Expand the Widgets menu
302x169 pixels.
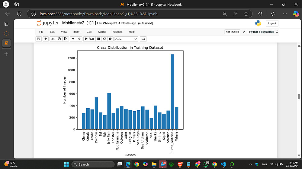(117, 32)
